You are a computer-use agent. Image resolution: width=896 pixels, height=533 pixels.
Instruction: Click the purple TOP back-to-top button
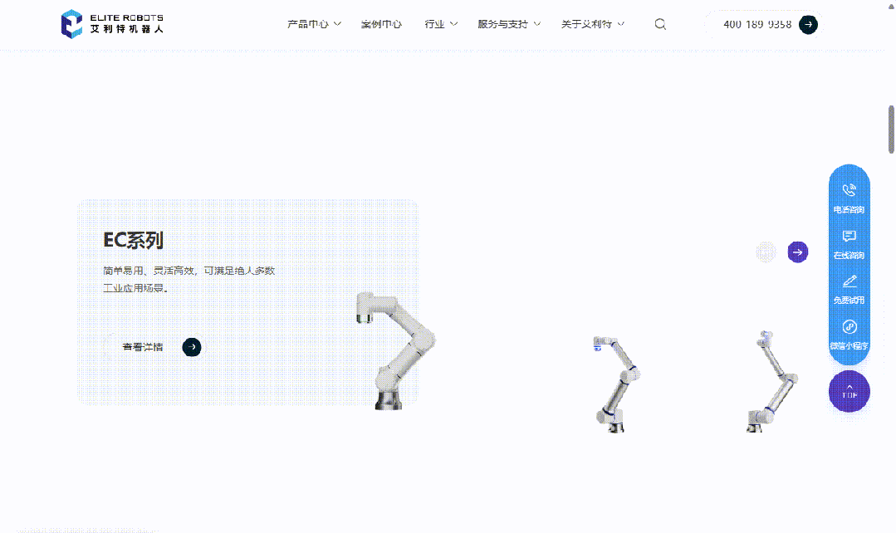tap(849, 391)
